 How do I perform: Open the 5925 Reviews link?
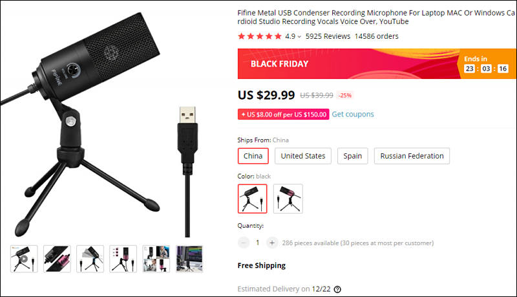[327, 36]
